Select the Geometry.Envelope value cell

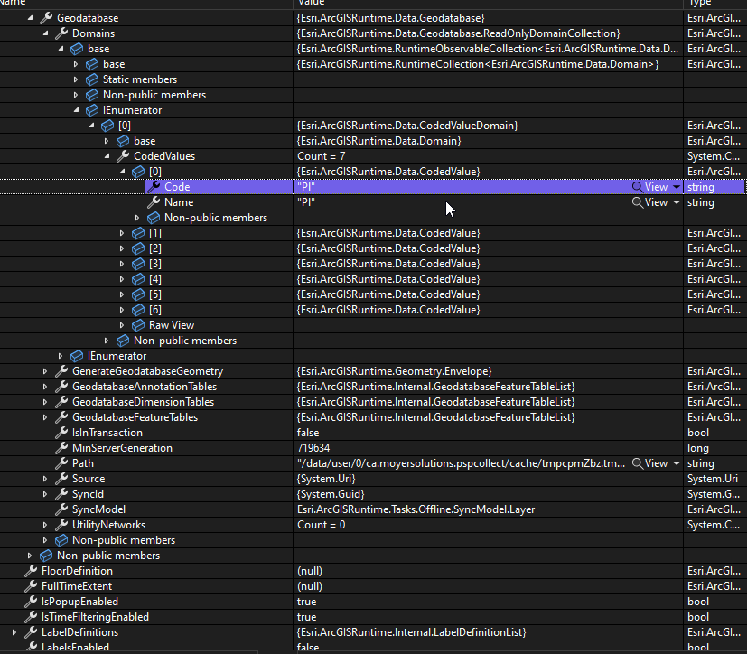click(489, 371)
